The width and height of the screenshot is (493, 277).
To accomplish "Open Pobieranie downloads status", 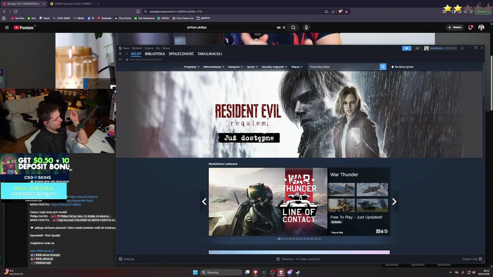I will pos(298,259).
